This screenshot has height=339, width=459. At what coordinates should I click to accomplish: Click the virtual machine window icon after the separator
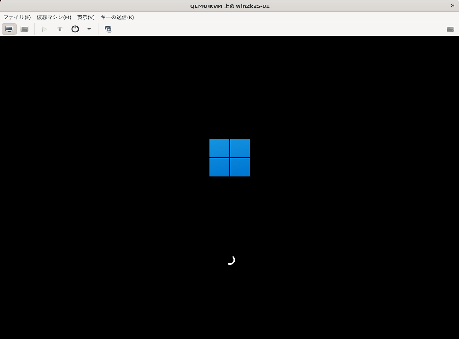click(x=108, y=29)
